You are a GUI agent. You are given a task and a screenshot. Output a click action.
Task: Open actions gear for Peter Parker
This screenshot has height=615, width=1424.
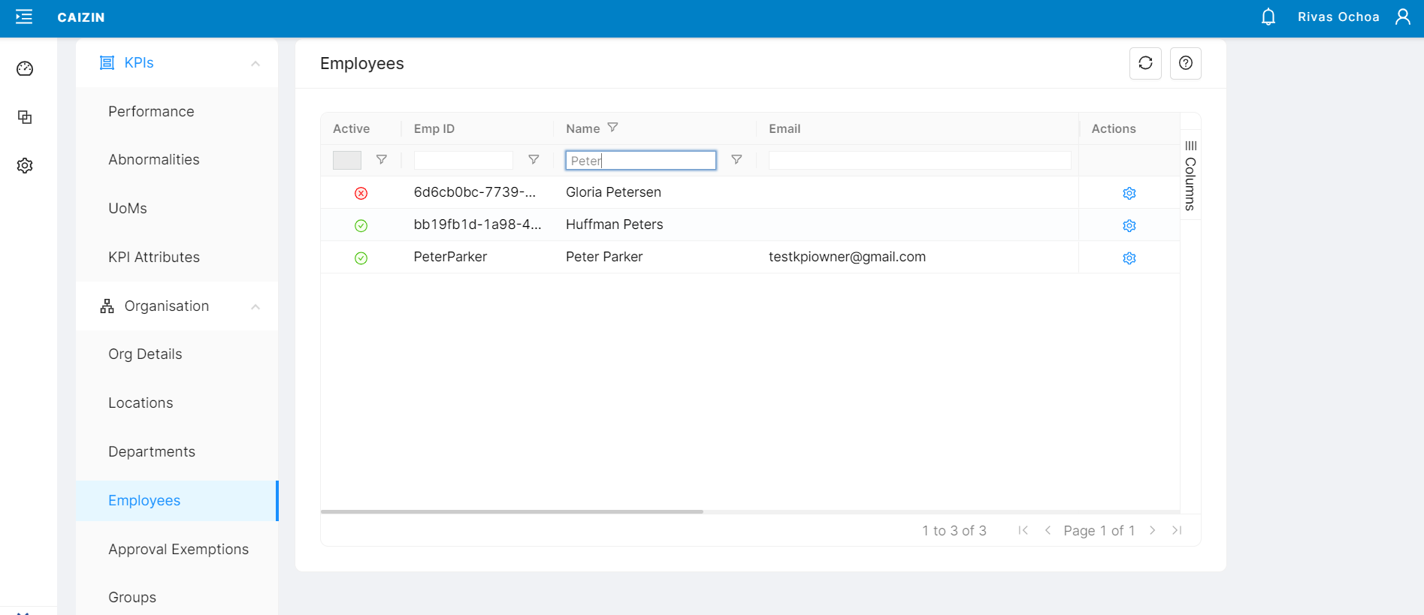pyautogui.click(x=1129, y=258)
